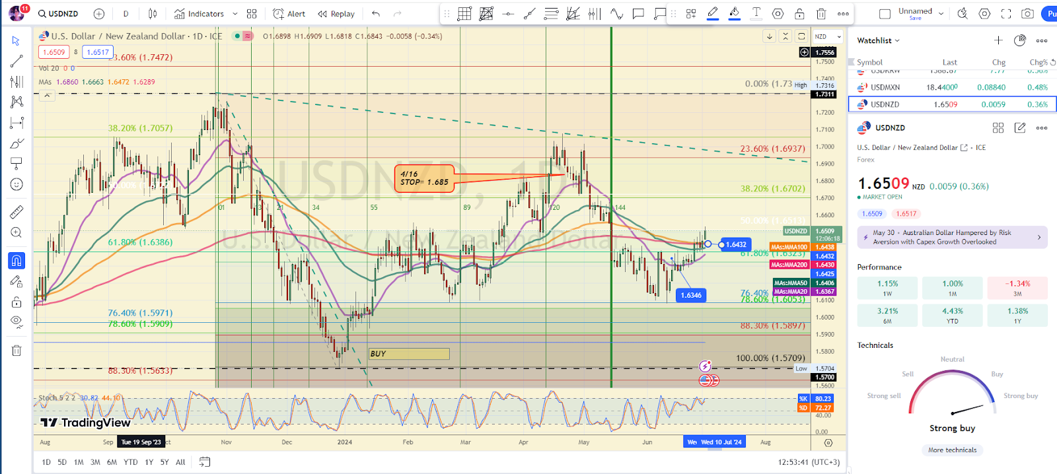Enter fullscreen mode

[x=1006, y=14]
